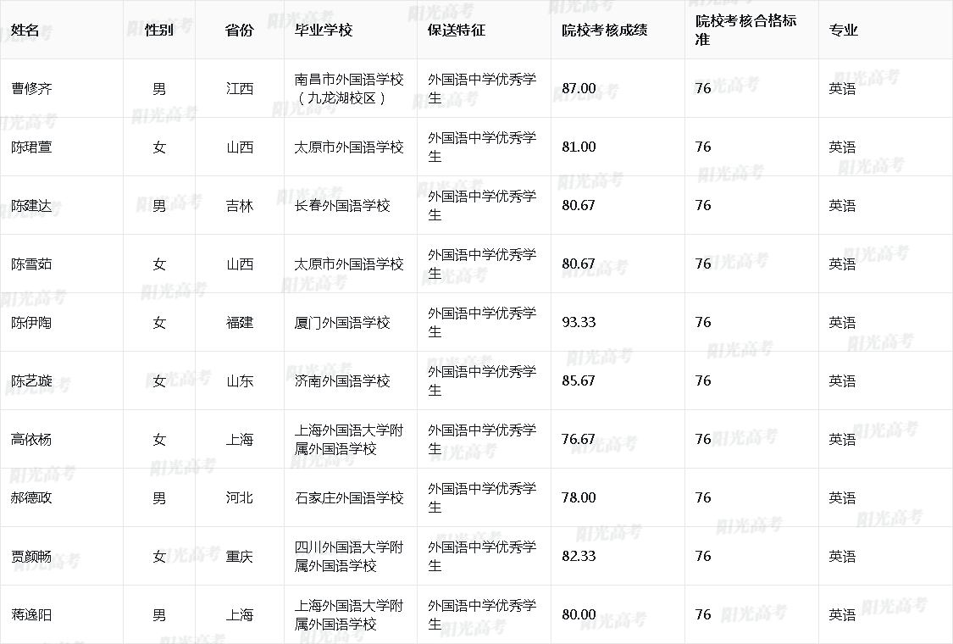Select the score 82.33
953x644 pixels.
pos(579,556)
